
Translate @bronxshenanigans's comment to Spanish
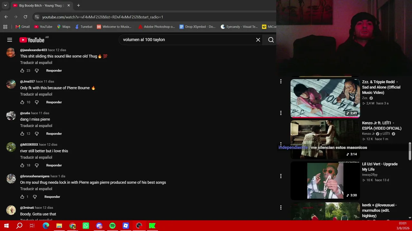[x=36, y=189]
